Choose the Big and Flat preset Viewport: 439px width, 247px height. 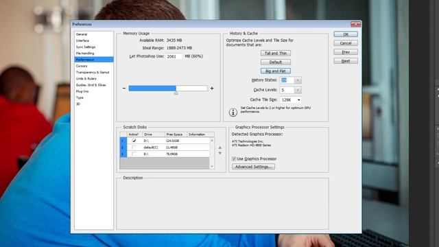click(x=276, y=71)
